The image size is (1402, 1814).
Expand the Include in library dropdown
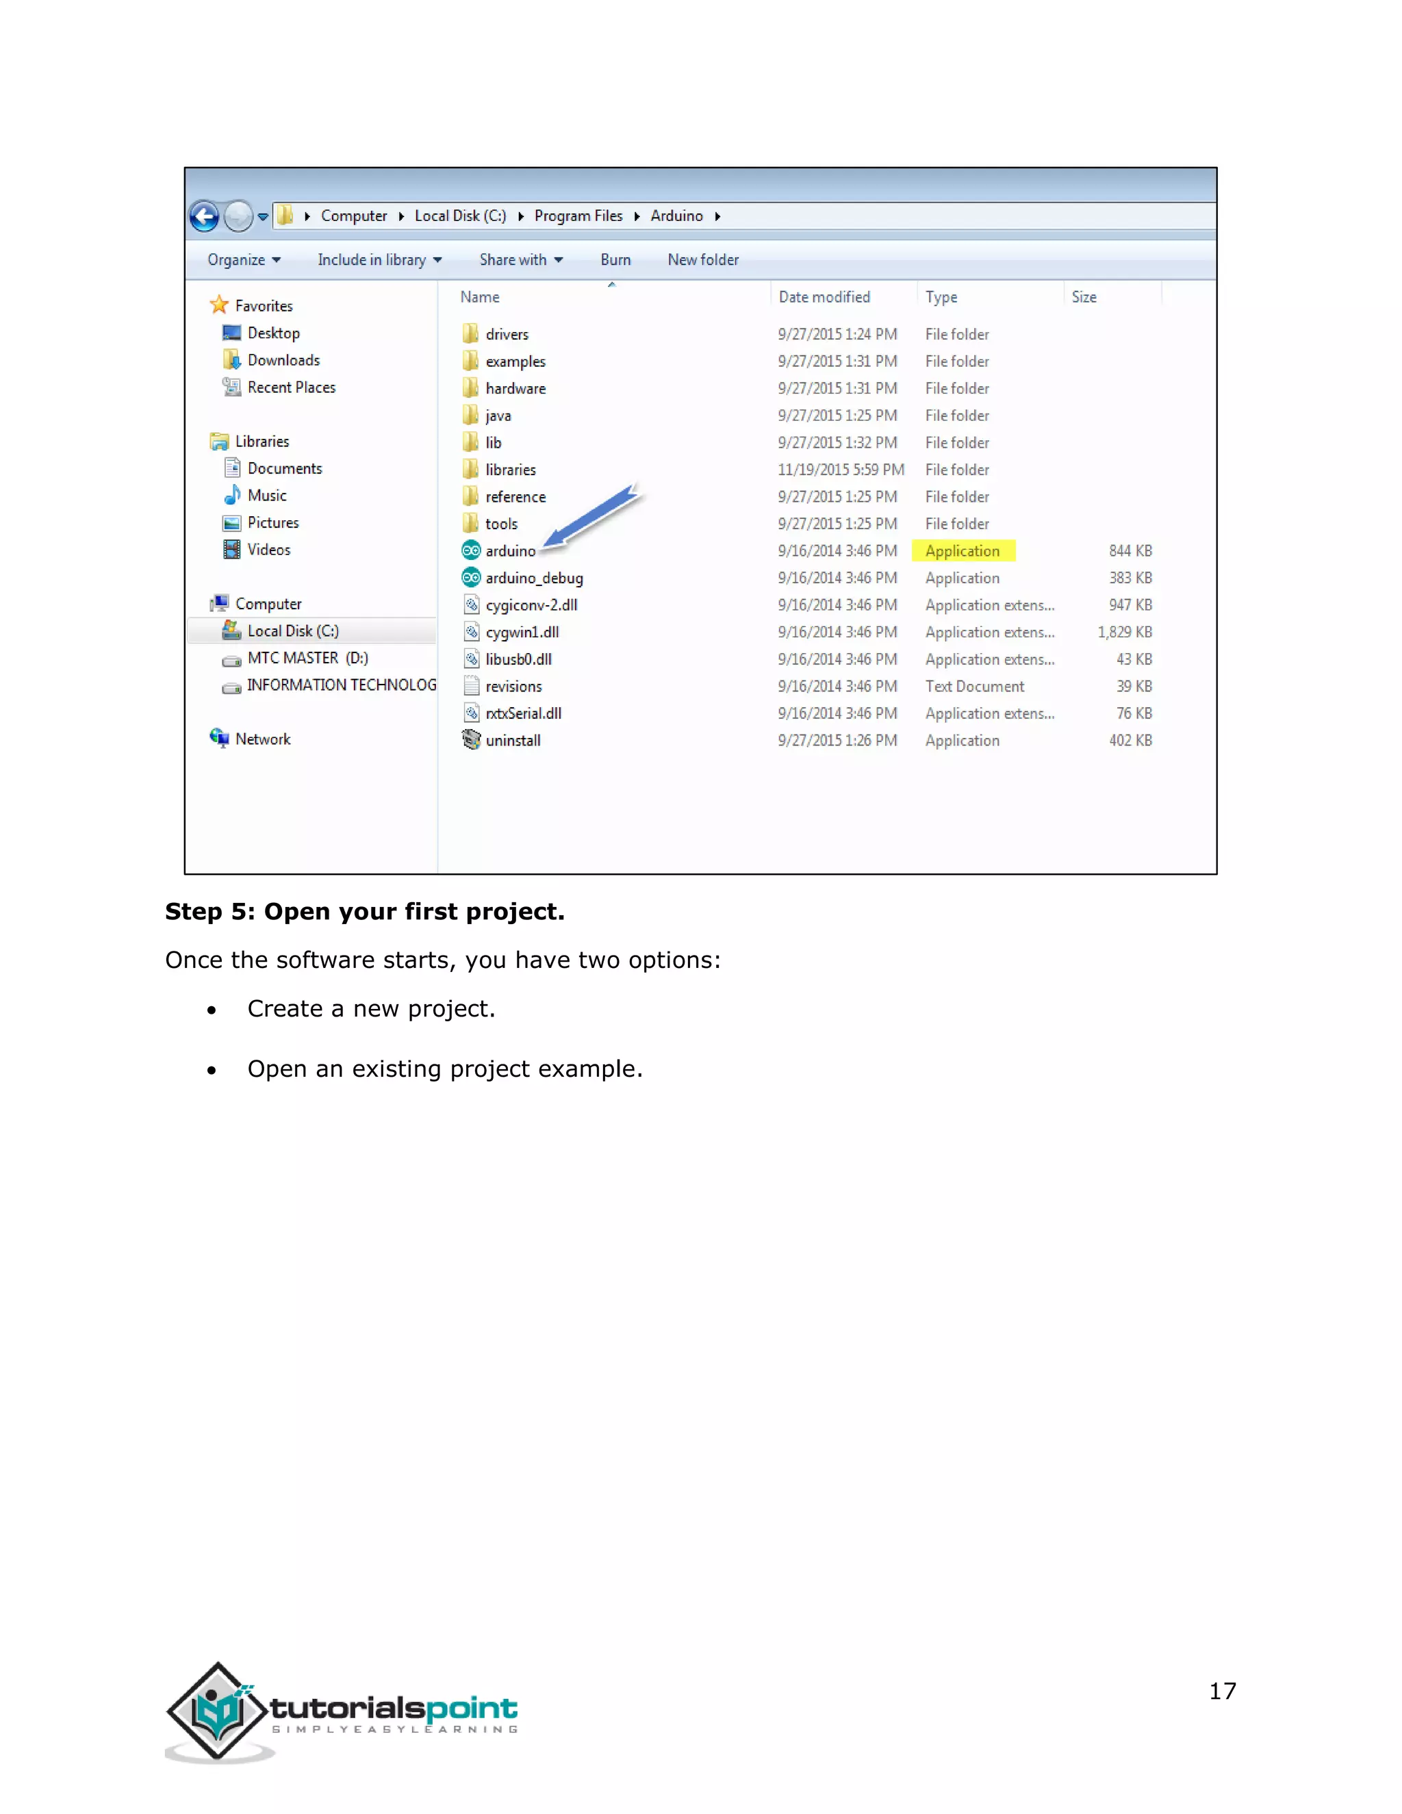[x=379, y=260]
